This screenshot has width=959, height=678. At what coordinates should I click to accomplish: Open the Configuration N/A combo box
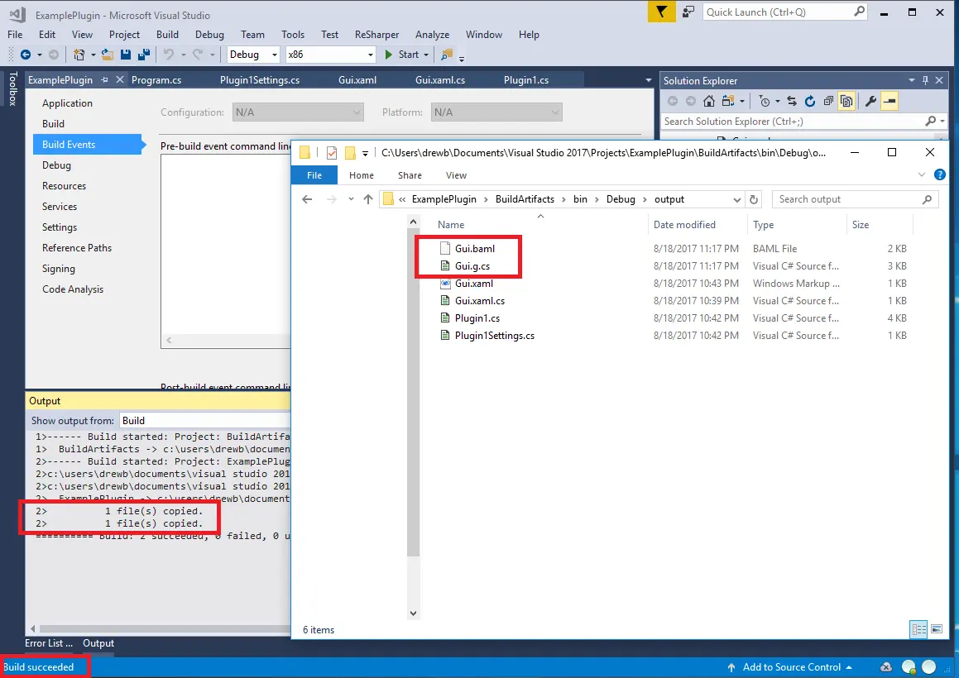298,112
